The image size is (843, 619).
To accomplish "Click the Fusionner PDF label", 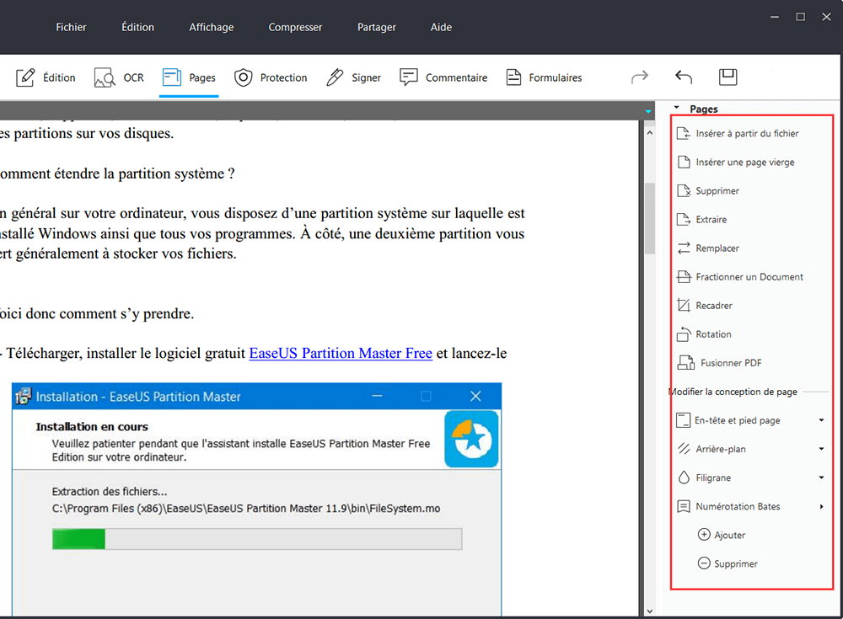I will point(731,363).
